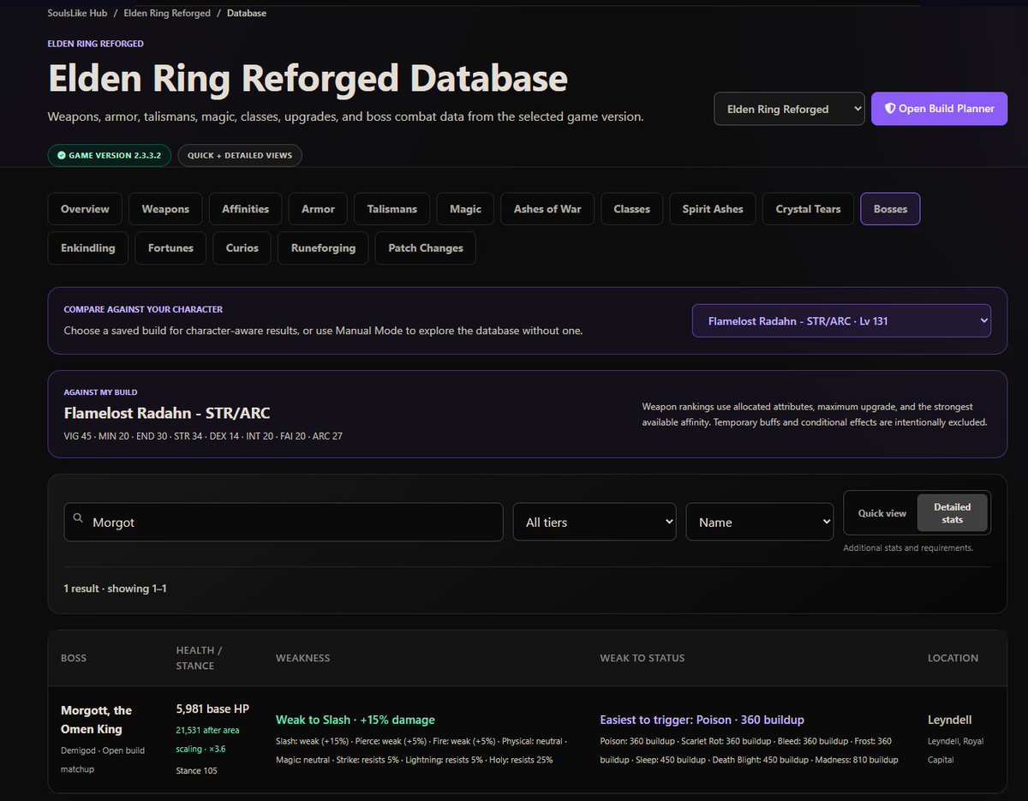Open the Elden Ring Reforged game selector
The image size is (1028, 801).
tap(789, 109)
